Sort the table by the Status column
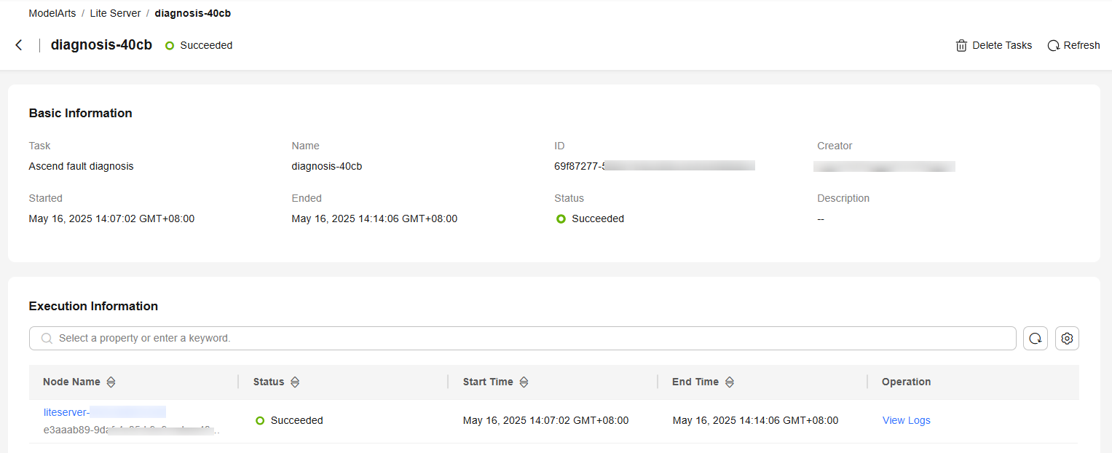This screenshot has height=453, width=1112. point(295,382)
